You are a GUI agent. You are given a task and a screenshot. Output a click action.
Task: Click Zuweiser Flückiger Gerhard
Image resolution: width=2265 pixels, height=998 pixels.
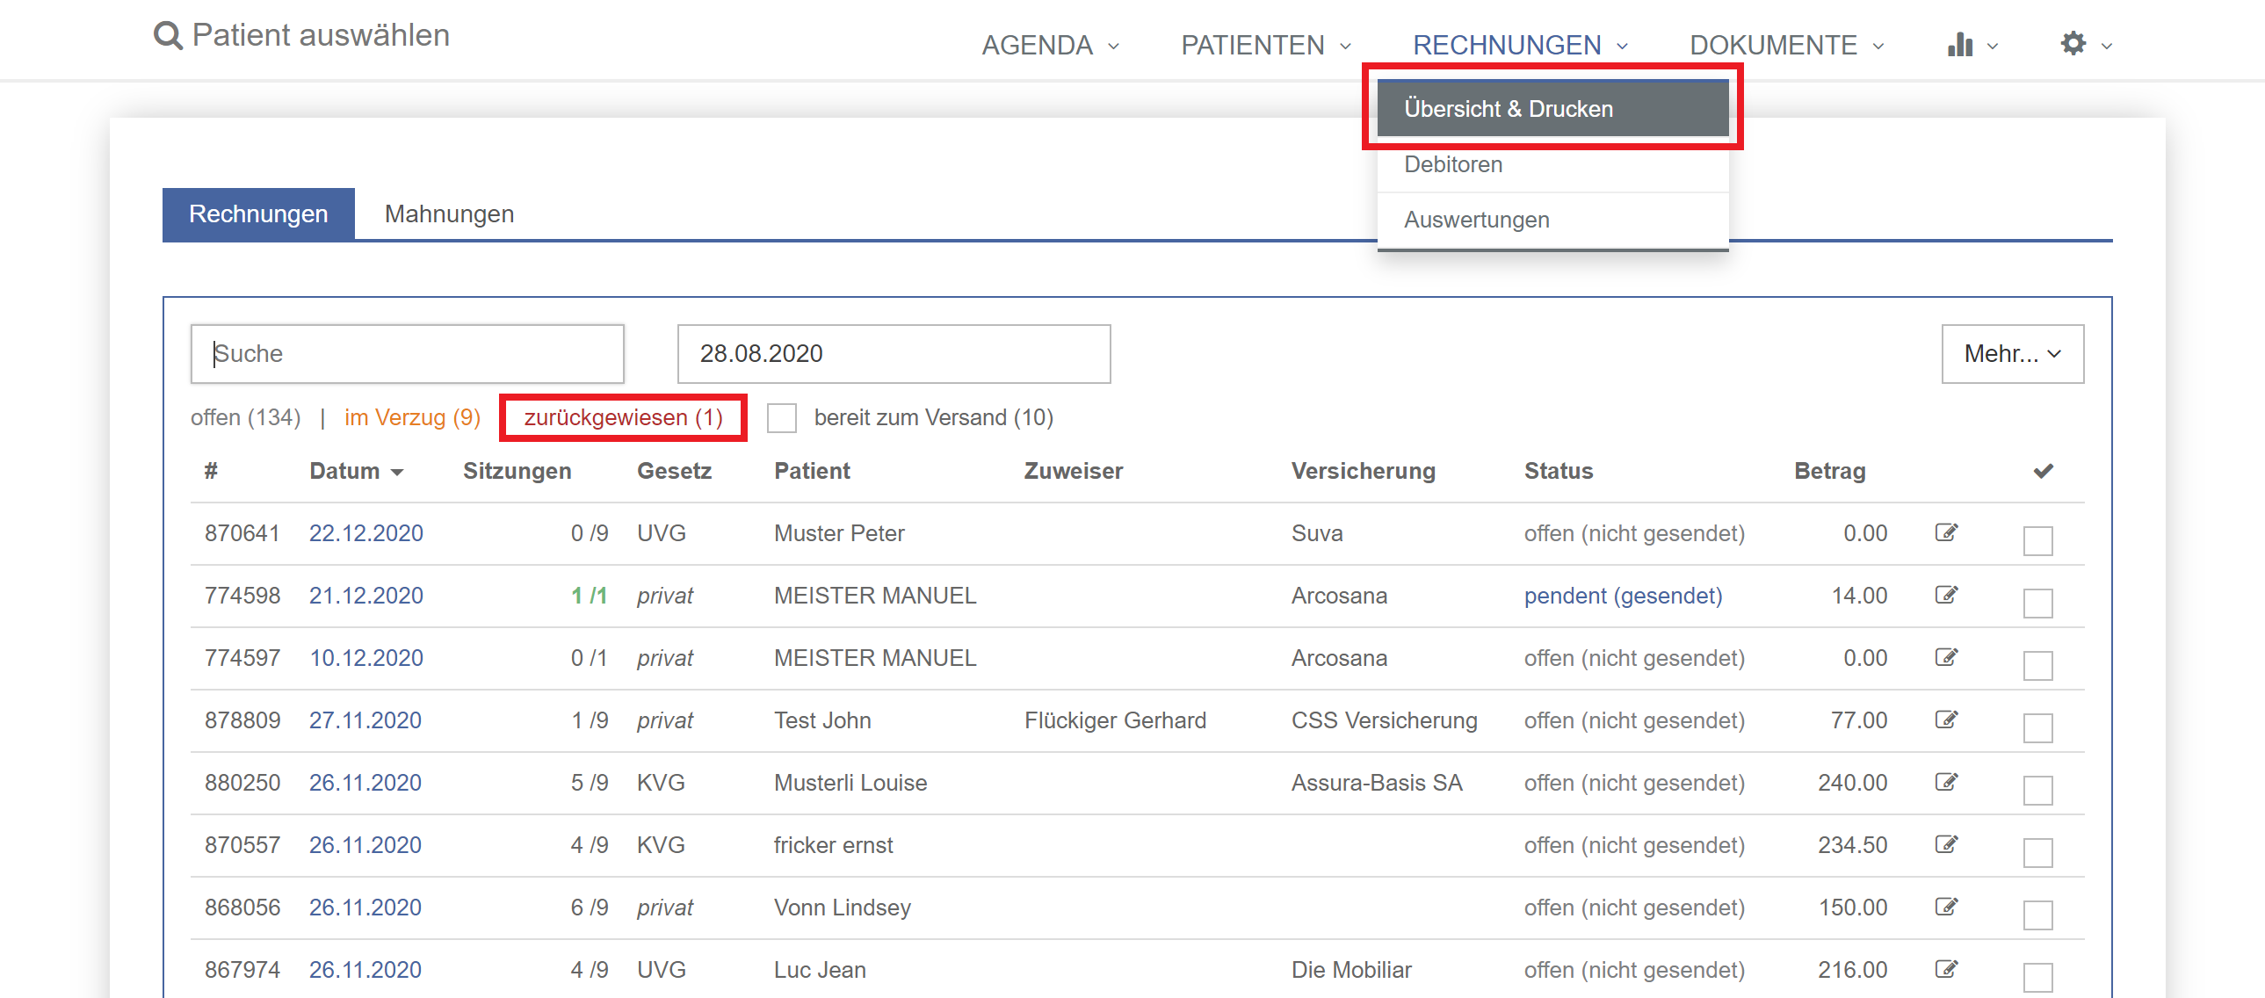coord(1115,721)
